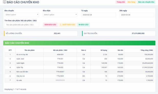Click the IN BÁO CÁO button
The height and width of the screenshot is (94, 158).
point(83,25)
